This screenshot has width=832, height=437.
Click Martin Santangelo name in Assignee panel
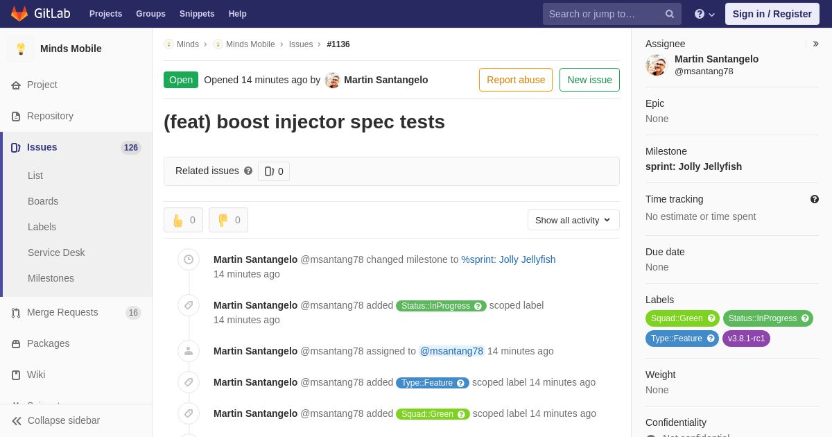pos(716,59)
